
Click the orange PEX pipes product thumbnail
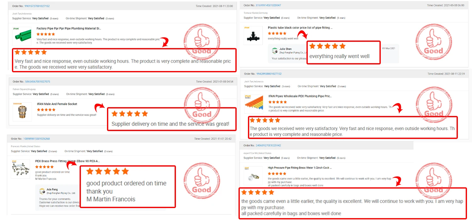pos(253,104)
